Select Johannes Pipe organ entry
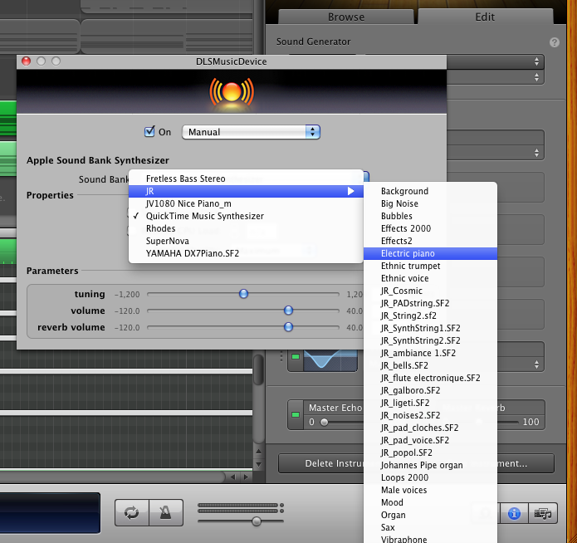 click(430, 465)
